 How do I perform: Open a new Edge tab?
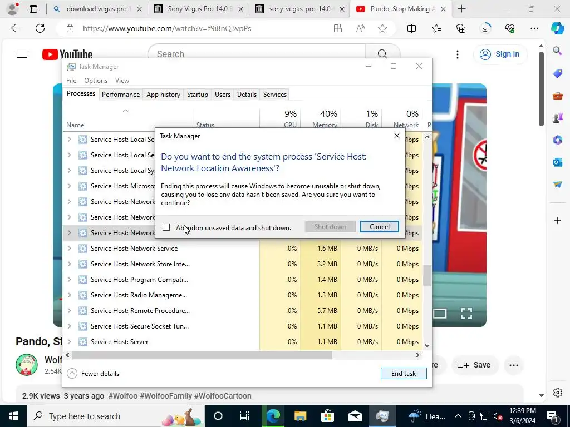pos(461,9)
